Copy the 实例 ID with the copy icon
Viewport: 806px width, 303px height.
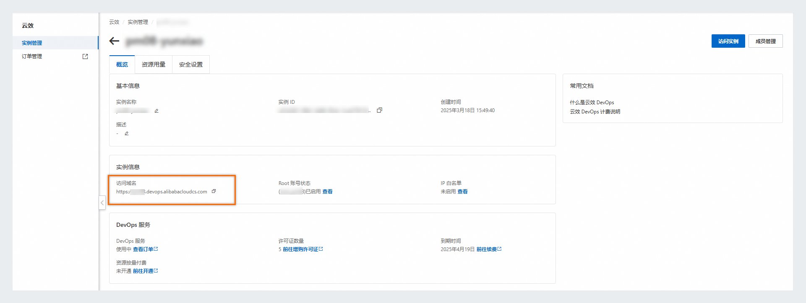coord(379,110)
